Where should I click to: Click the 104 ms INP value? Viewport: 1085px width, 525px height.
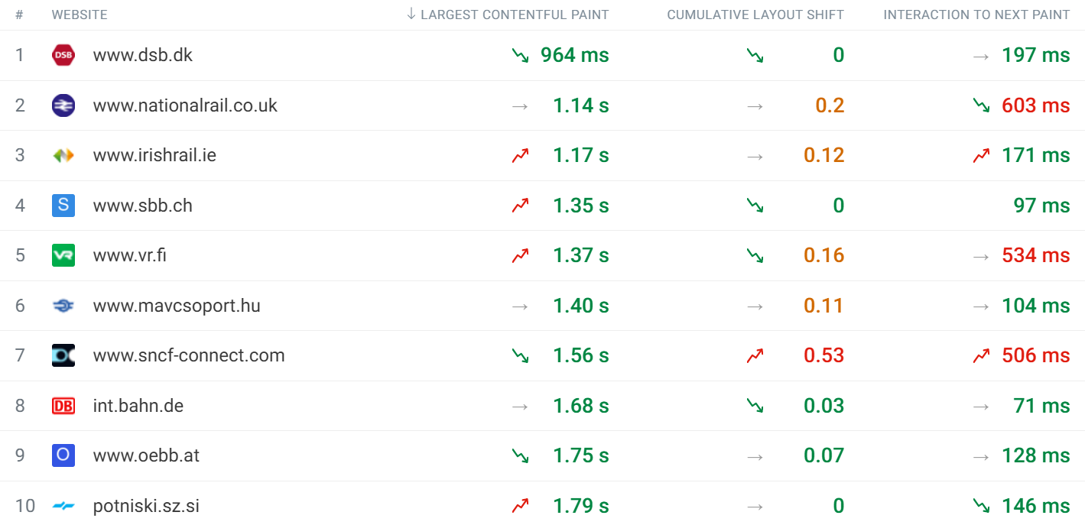point(1036,306)
